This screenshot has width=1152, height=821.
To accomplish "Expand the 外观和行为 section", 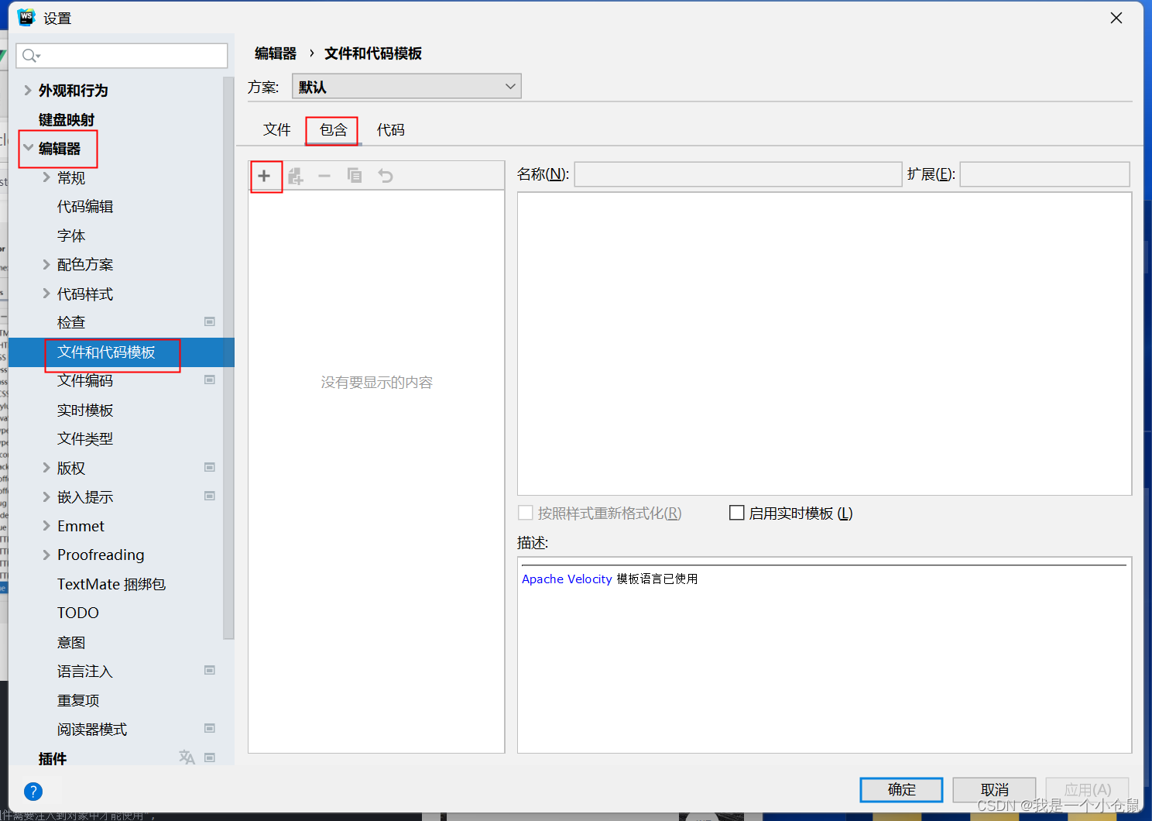I will coord(28,90).
